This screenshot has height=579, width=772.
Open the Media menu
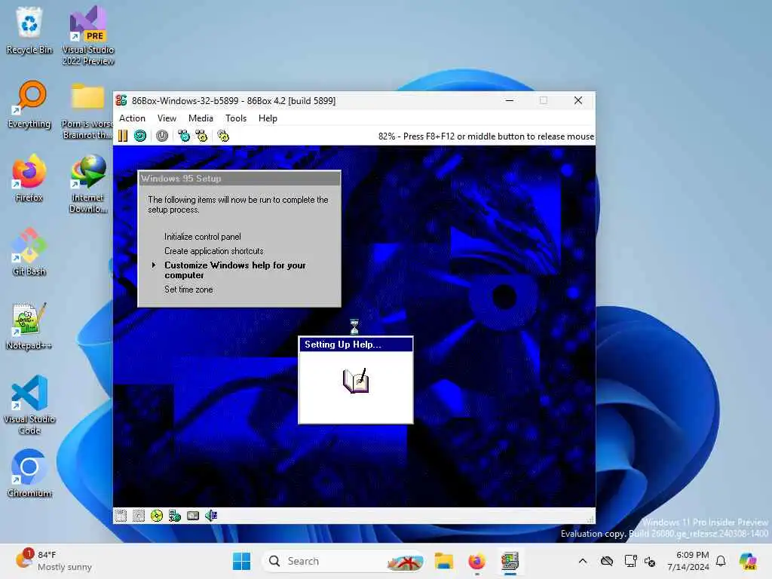coord(201,118)
